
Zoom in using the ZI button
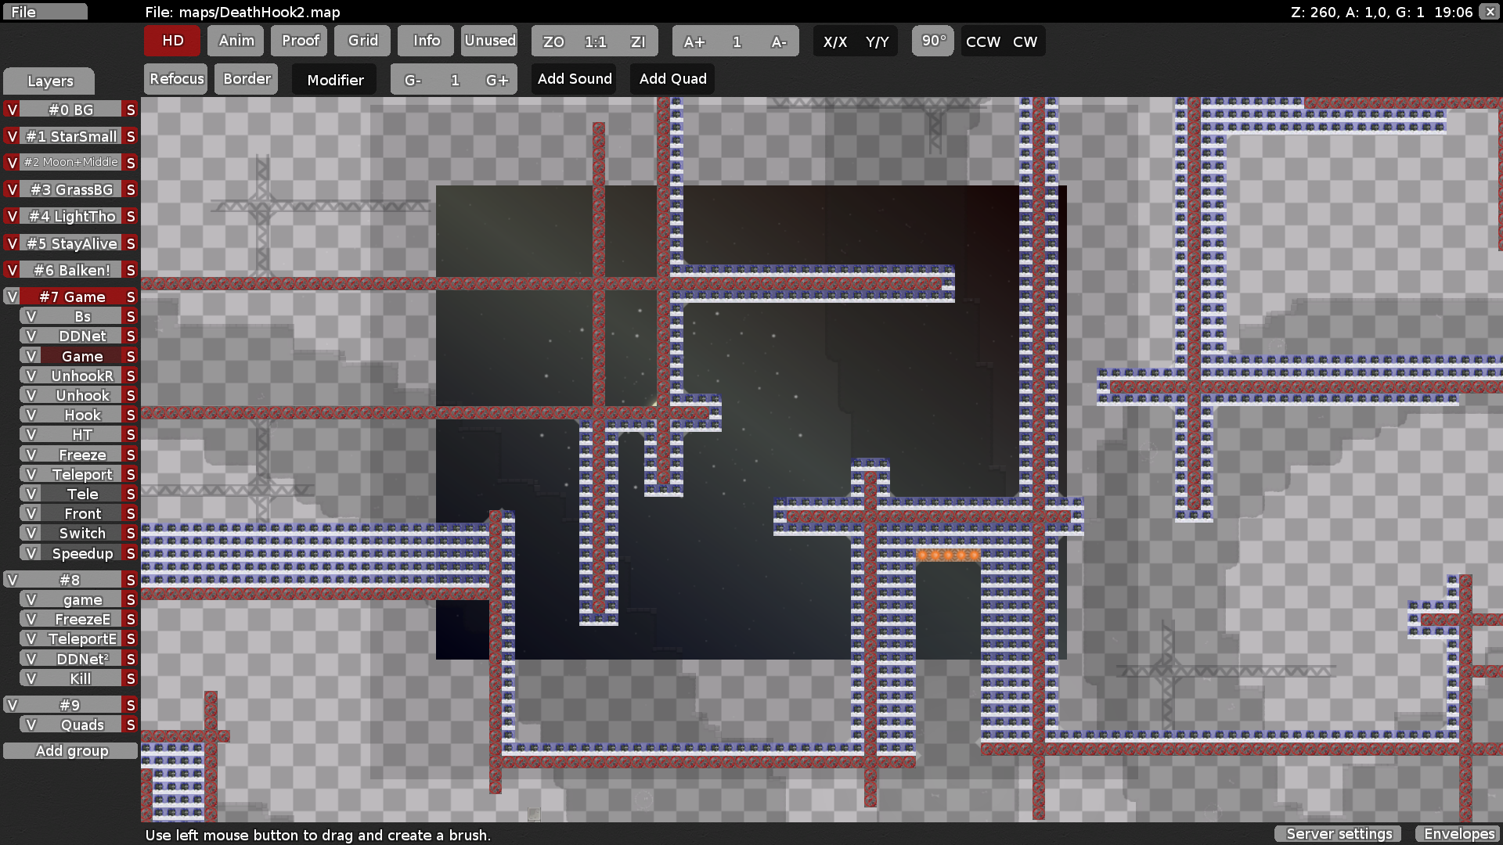tap(638, 41)
